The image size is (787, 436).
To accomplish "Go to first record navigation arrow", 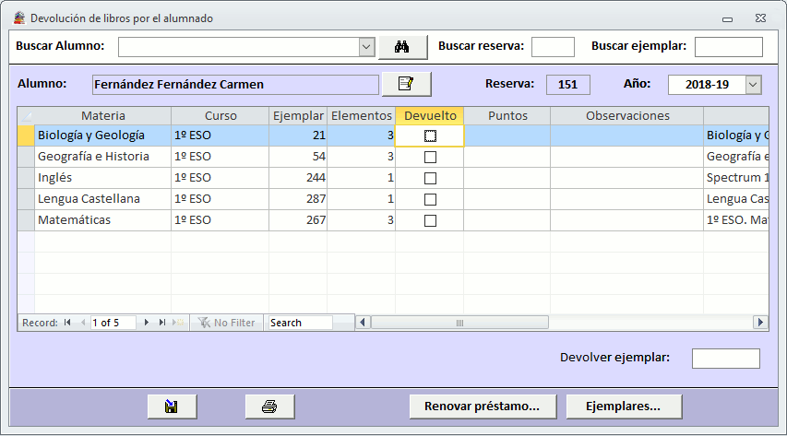I will click(67, 323).
